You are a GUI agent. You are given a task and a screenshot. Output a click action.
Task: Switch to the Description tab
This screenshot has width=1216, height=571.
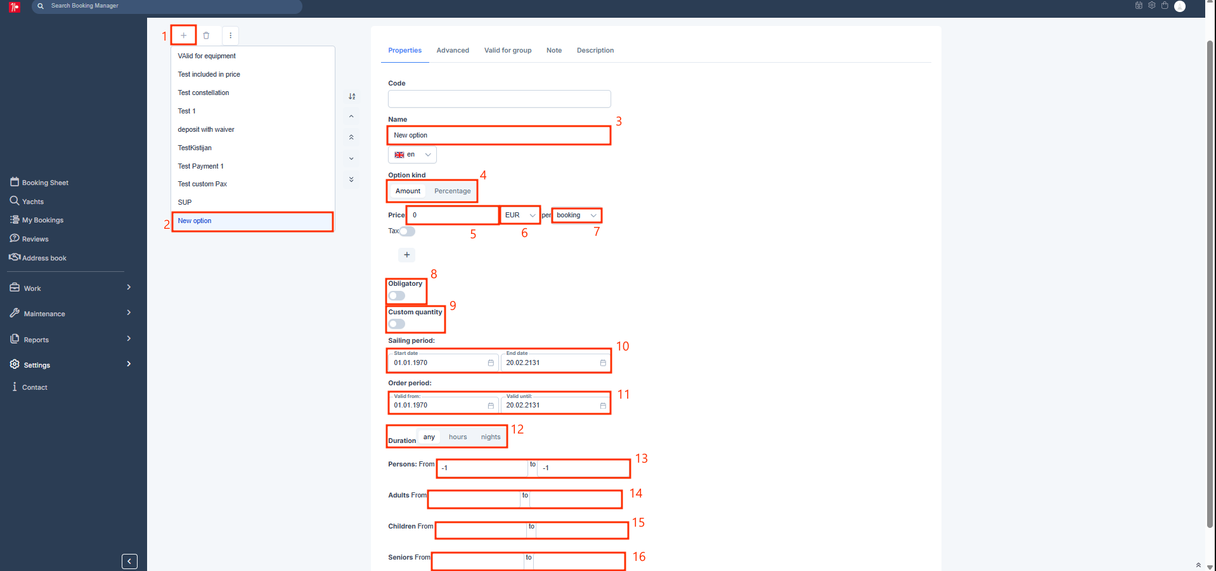[x=595, y=50]
